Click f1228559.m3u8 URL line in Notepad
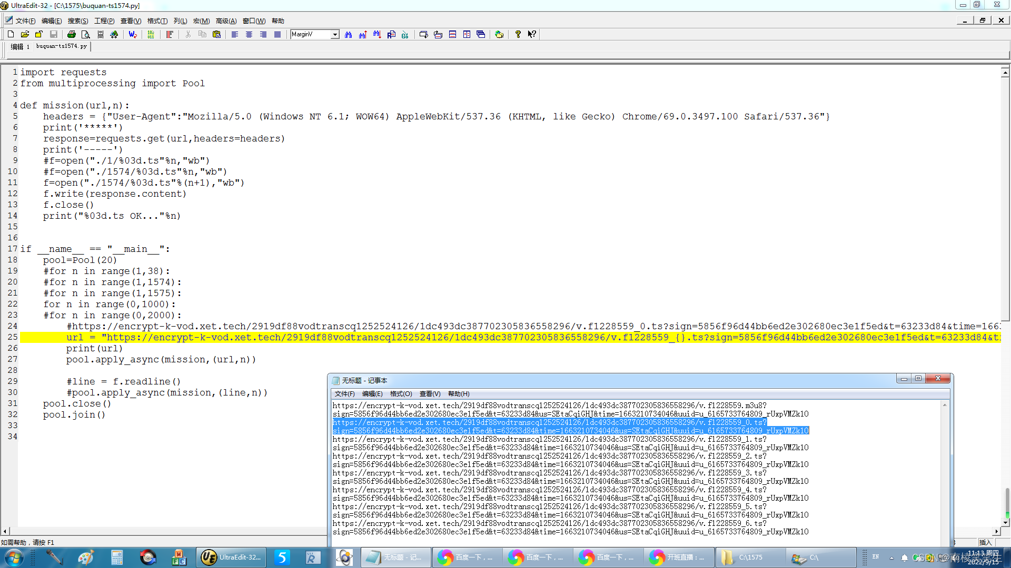The image size is (1011, 568). [x=549, y=405]
